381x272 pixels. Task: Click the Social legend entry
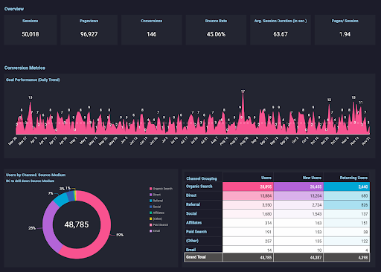tap(155, 207)
